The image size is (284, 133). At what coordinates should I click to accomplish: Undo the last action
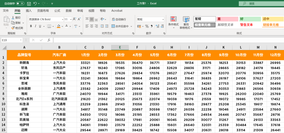35,3
